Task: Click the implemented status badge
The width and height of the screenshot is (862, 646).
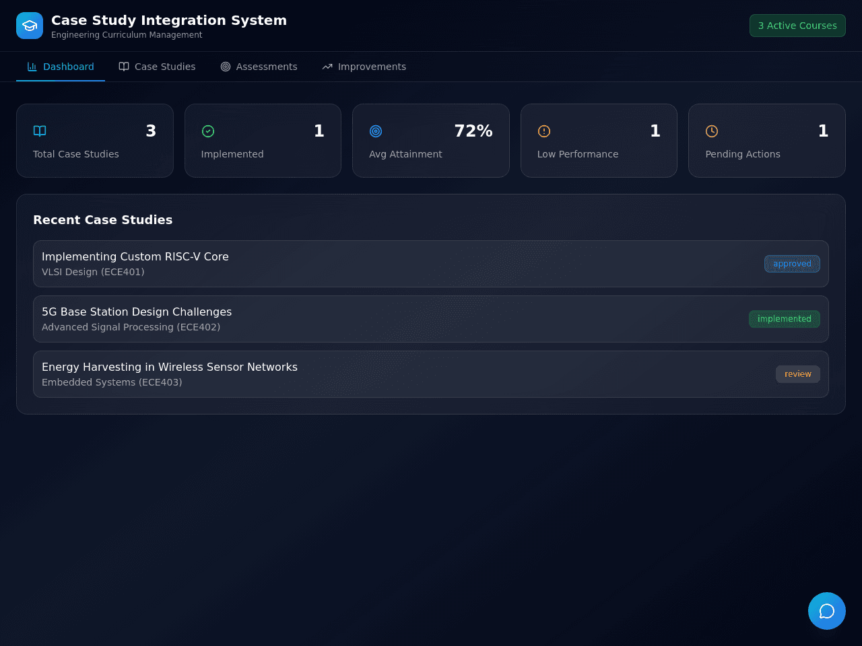Action: pos(785,319)
